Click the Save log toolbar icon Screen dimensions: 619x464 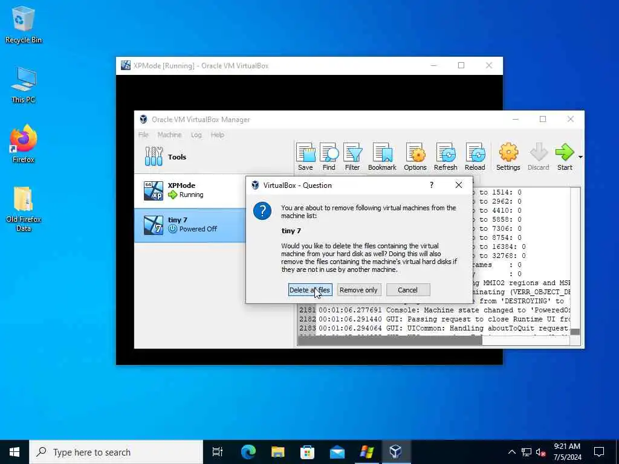(305, 156)
